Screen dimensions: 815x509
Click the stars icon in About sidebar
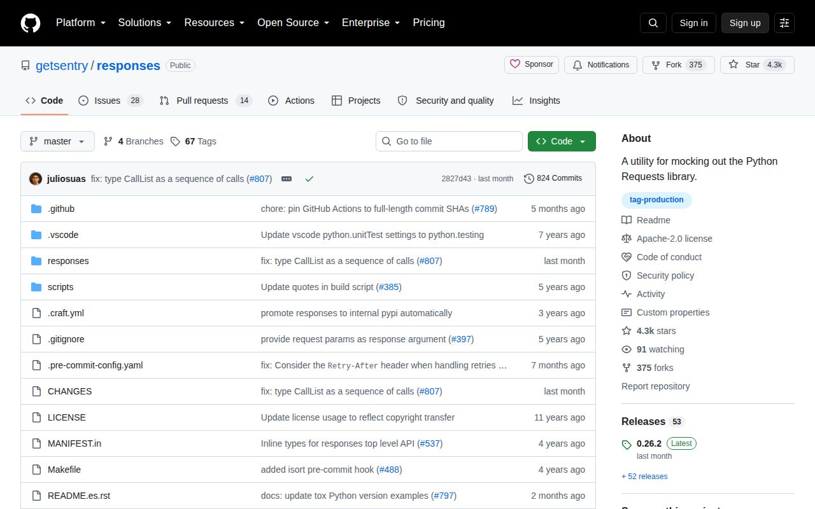627,331
